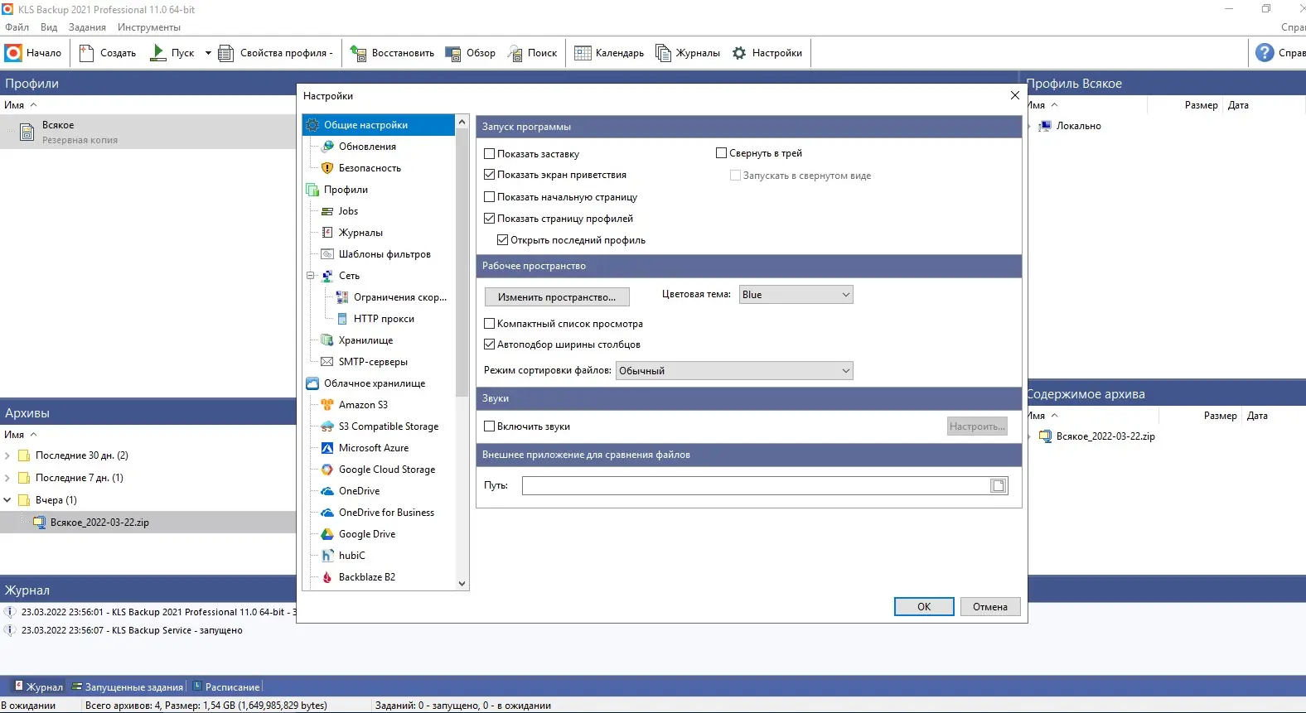
Task: Select the Jobs item icon
Action: click(327, 211)
